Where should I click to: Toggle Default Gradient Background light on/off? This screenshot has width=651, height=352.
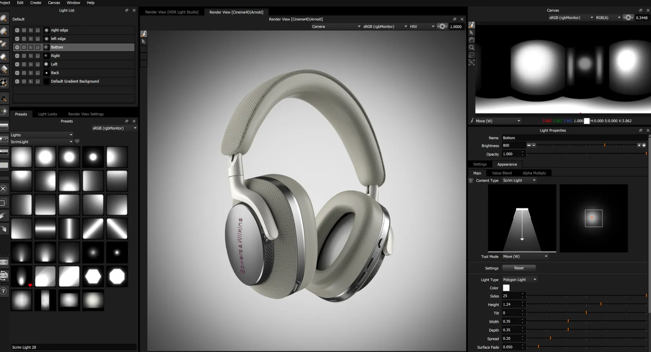tap(17, 81)
